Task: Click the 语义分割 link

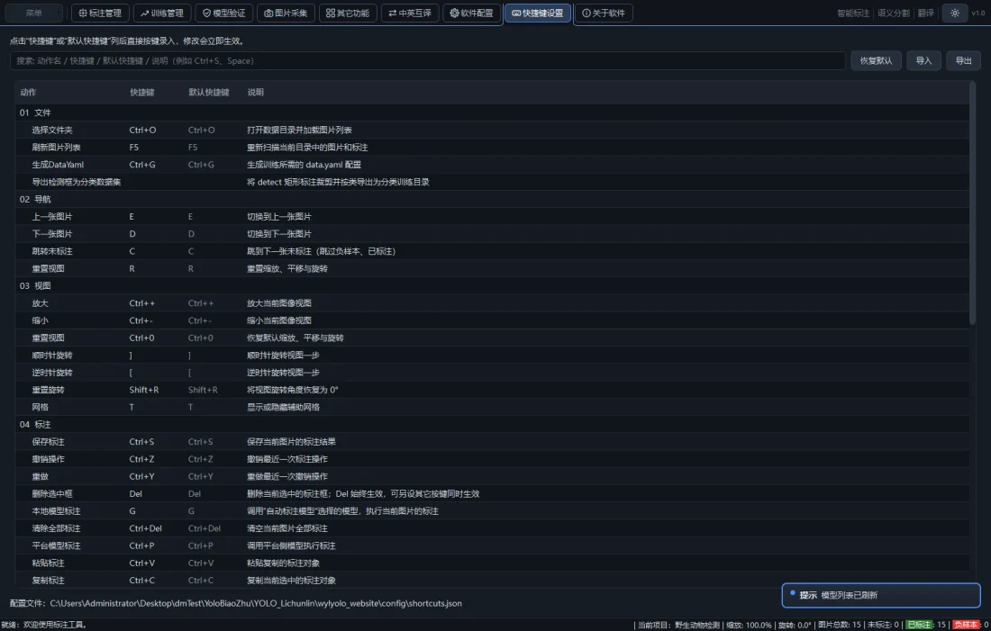Action: (894, 13)
